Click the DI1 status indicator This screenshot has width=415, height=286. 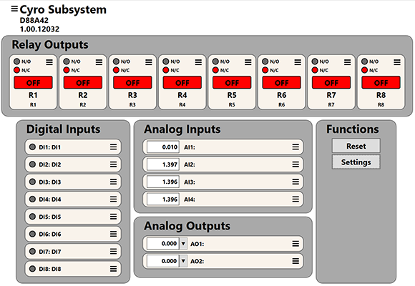32,147
